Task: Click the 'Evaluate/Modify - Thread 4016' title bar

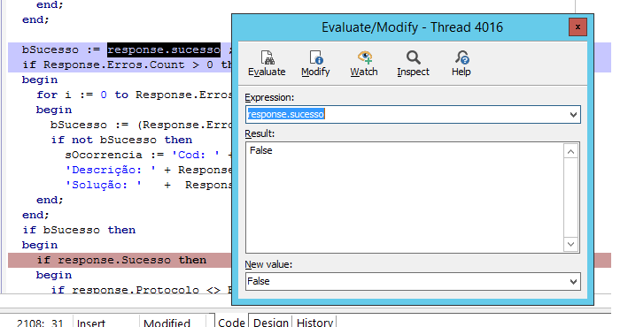Action: pyautogui.click(x=412, y=27)
